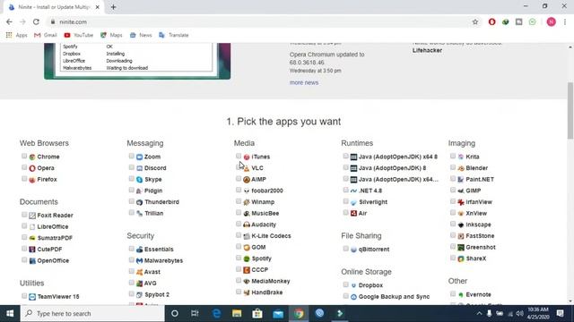The image size is (574, 322).
Task: Check the LibreOffice checkbox
Action: click(x=24, y=226)
